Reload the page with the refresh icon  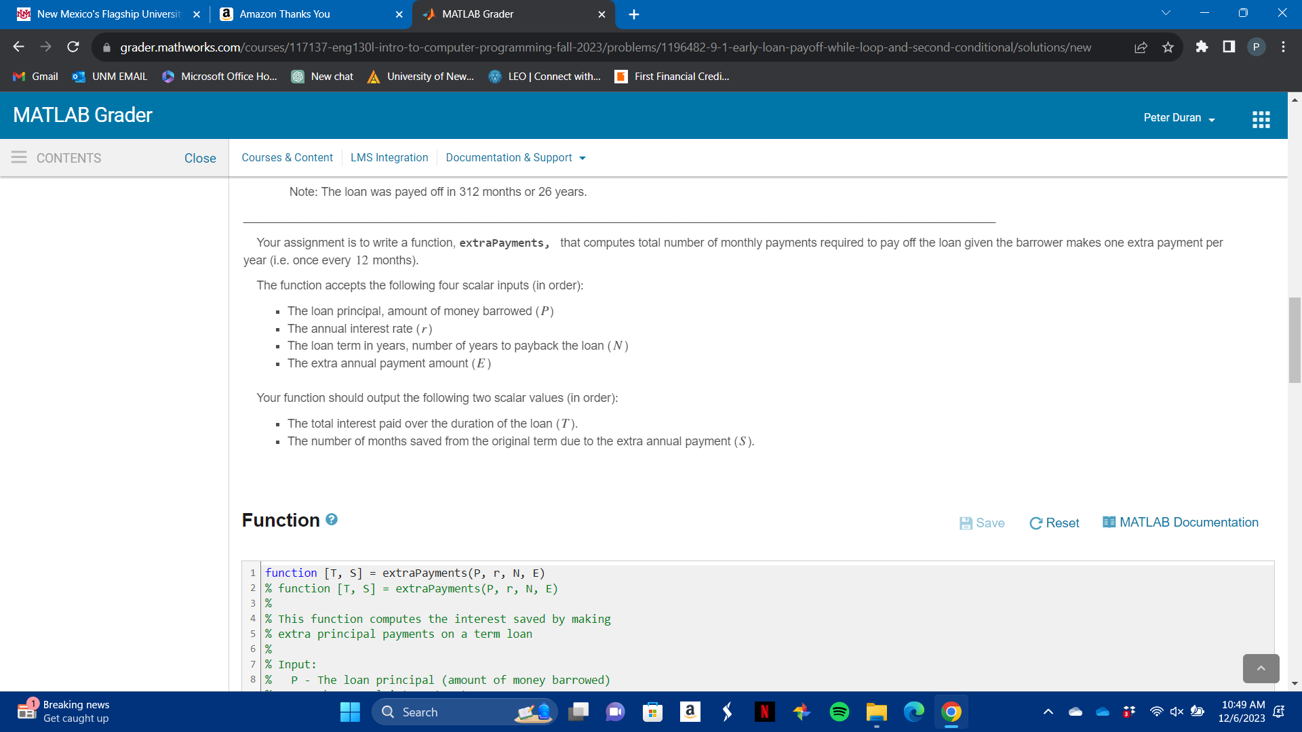73,47
